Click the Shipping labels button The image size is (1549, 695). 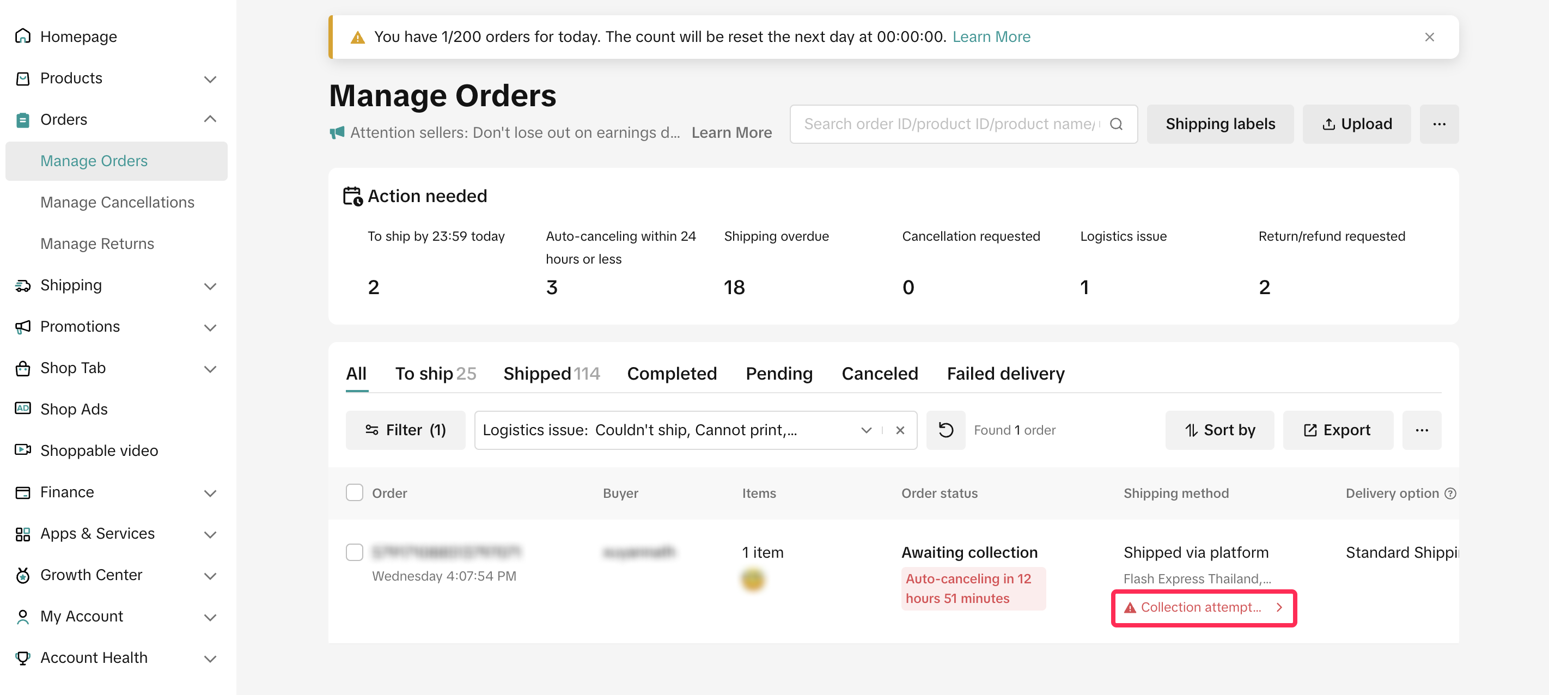[x=1220, y=124]
